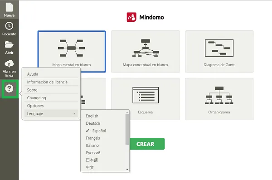Open the Changelog menu entry
The height and width of the screenshot is (180, 272).
(x=51, y=98)
